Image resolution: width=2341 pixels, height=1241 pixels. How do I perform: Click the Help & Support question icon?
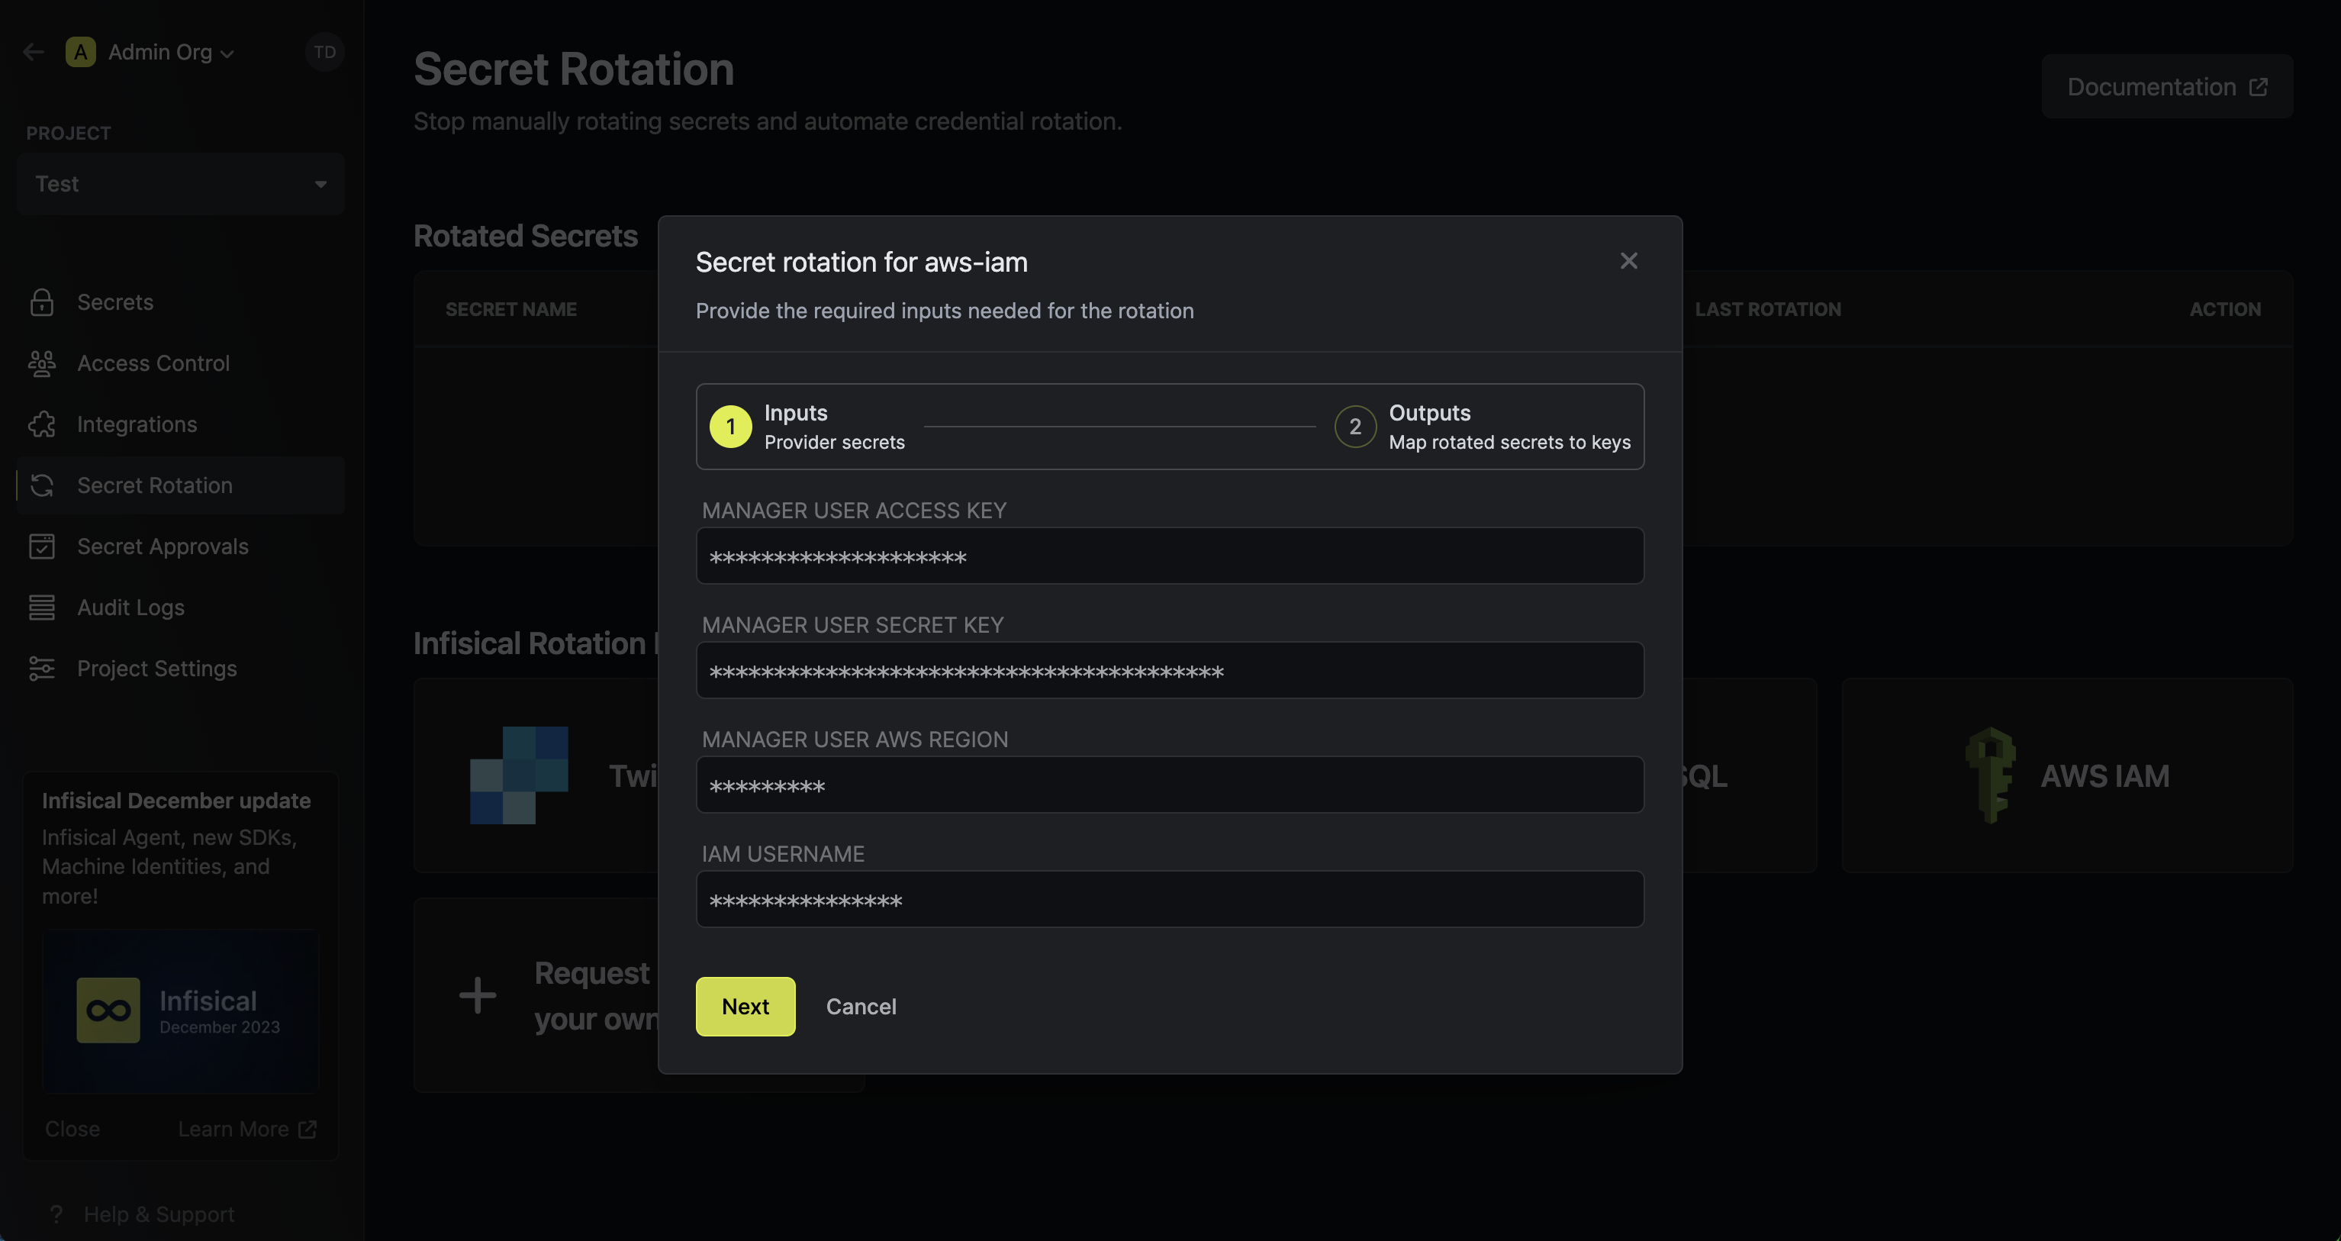[56, 1214]
